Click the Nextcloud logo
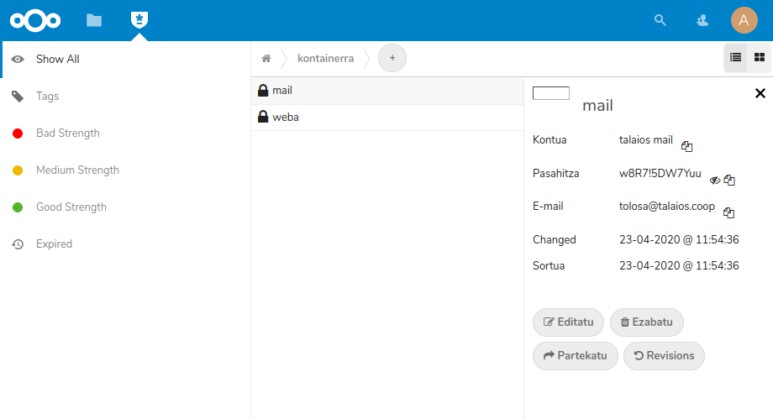 [35, 20]
